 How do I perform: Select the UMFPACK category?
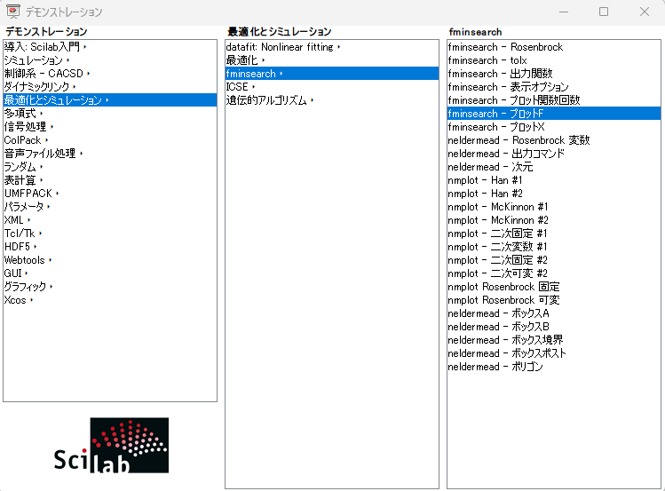pyautogui.click(x=28, y=194)
